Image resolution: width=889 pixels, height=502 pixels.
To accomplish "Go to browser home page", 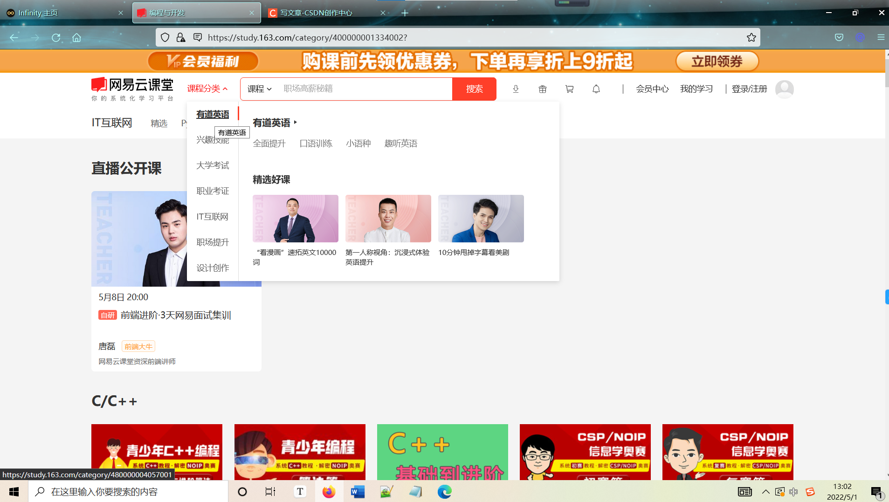I will pyautogui.click(x=76, y=37).
